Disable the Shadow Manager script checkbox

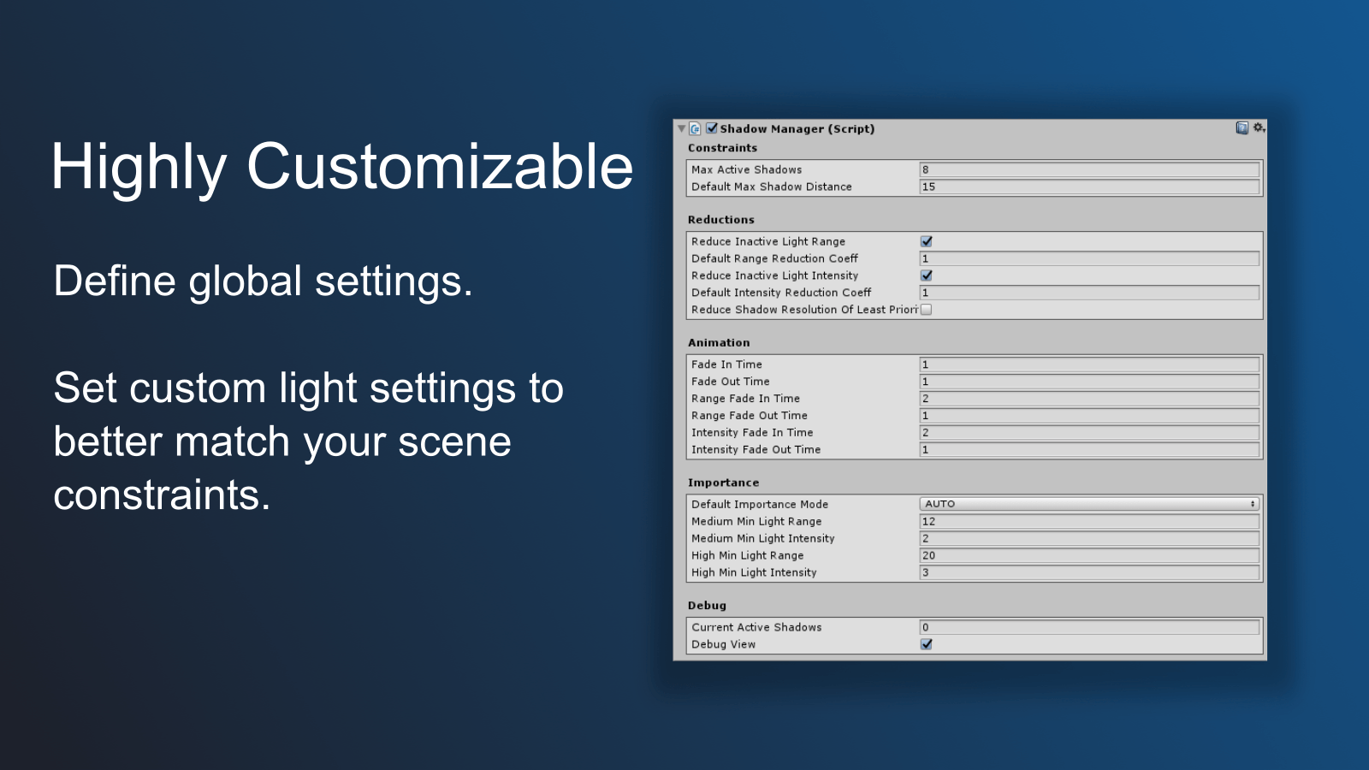click(x=712, y=128)
